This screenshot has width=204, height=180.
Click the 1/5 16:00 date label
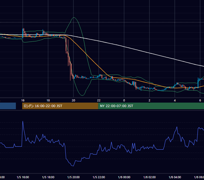click(23, 177)
